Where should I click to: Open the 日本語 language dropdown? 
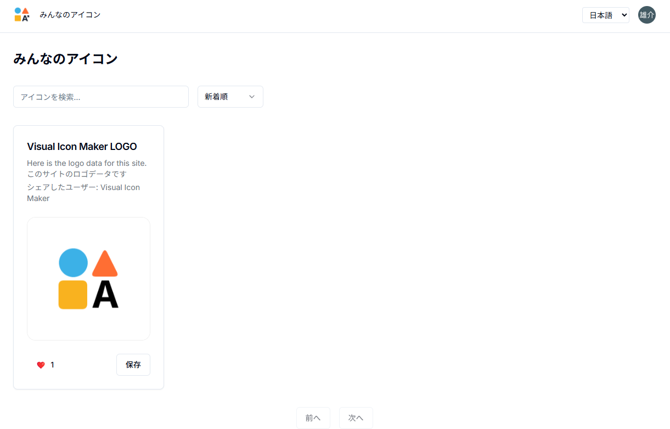(605, 15)
